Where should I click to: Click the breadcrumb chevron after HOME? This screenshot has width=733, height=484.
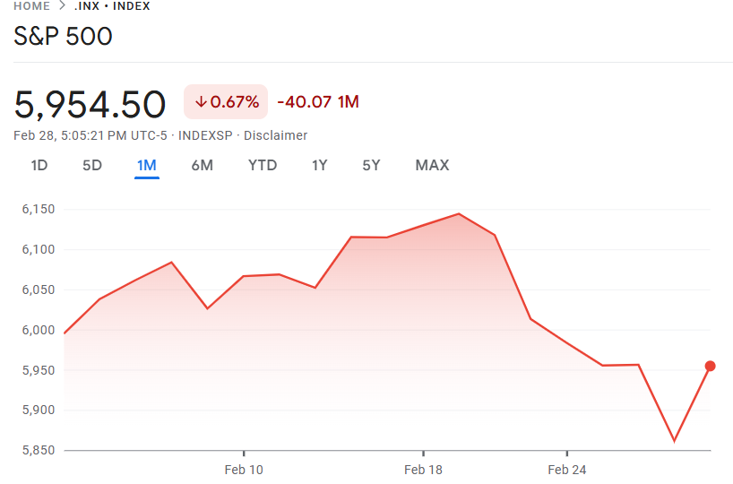[x=63, y=6]
